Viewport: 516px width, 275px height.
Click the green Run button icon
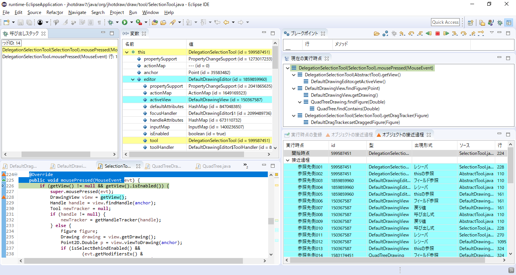125,22
